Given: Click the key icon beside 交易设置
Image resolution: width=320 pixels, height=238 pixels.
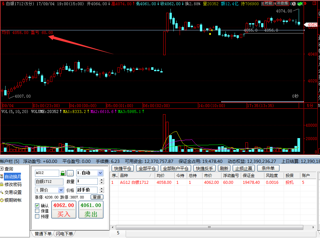Looking at the screenshot, I should point(2,192).
